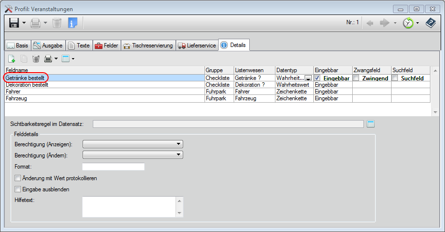Screen dimensions: 445x232
Task: Open Datentyp dropdown in Getränke row
Action: point(308,78)
